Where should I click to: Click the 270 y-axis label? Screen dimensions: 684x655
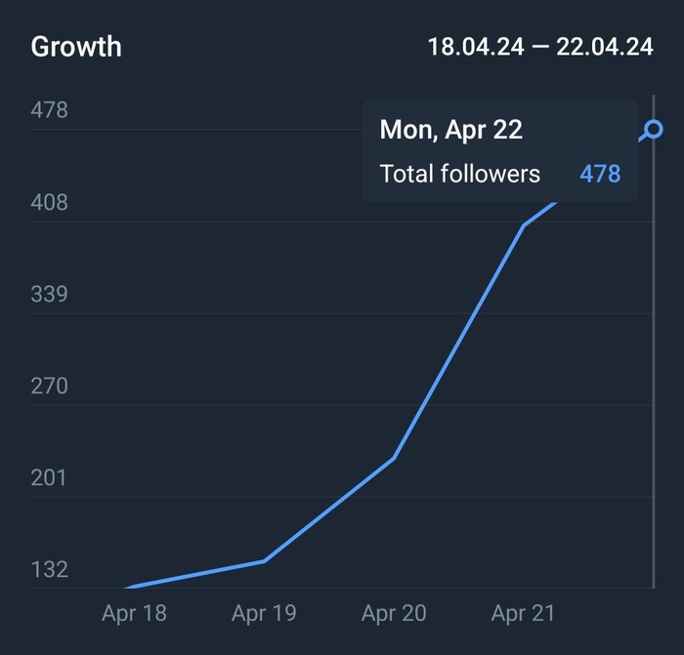(x=50, y=386)
